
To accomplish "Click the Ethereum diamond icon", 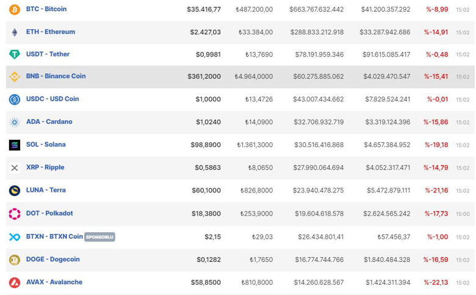I will (x=15, y=32).
